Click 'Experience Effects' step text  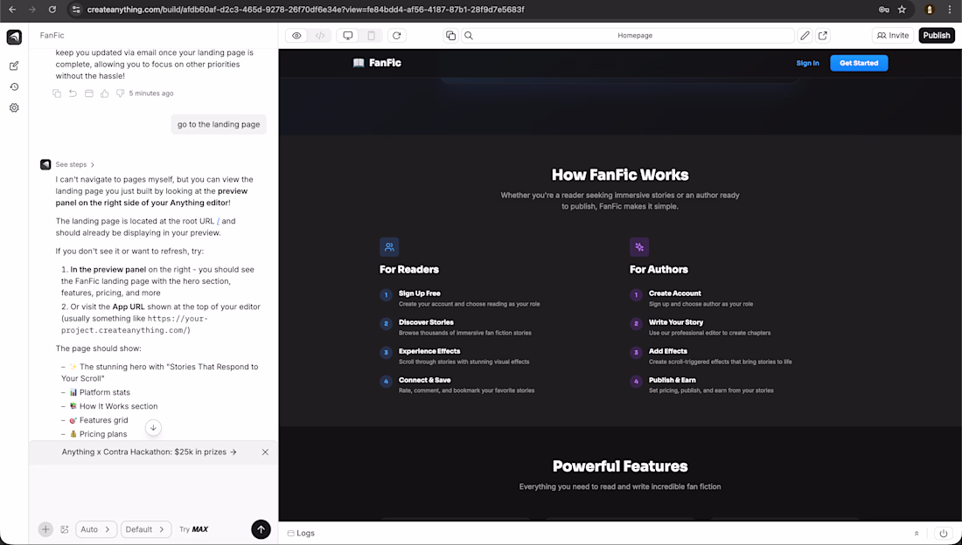point(429,351)
